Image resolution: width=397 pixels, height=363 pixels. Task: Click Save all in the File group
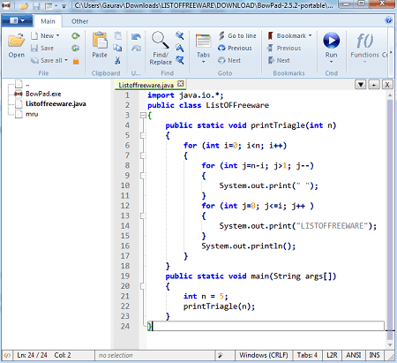pyautogui.click(x=47, y=60)
